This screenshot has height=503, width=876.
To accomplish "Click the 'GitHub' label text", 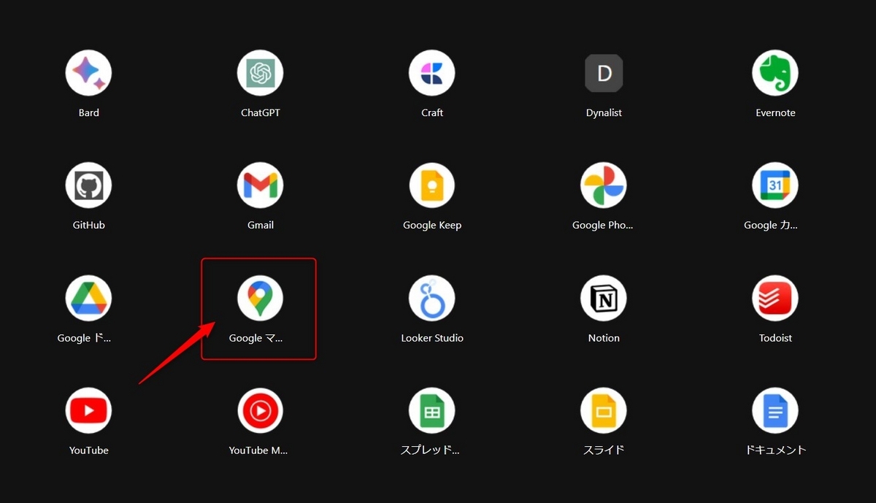I will 88,226.
